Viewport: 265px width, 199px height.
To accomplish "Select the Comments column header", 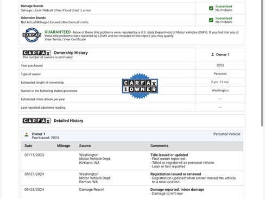I will click(x=159, y=146).
